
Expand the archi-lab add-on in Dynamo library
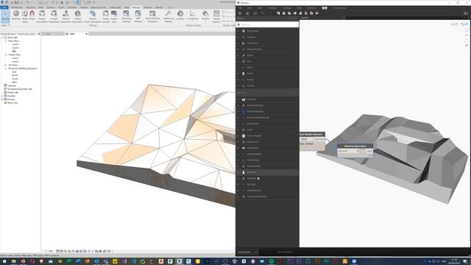click(267, 99)
